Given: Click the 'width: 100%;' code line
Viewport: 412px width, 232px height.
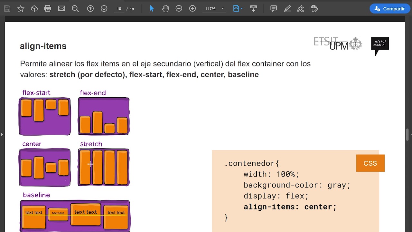Looking at the screenshot, I should pyautogui.click(x=271, y=174).
